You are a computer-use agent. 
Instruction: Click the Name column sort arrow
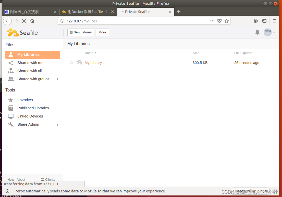click(96, 53)
